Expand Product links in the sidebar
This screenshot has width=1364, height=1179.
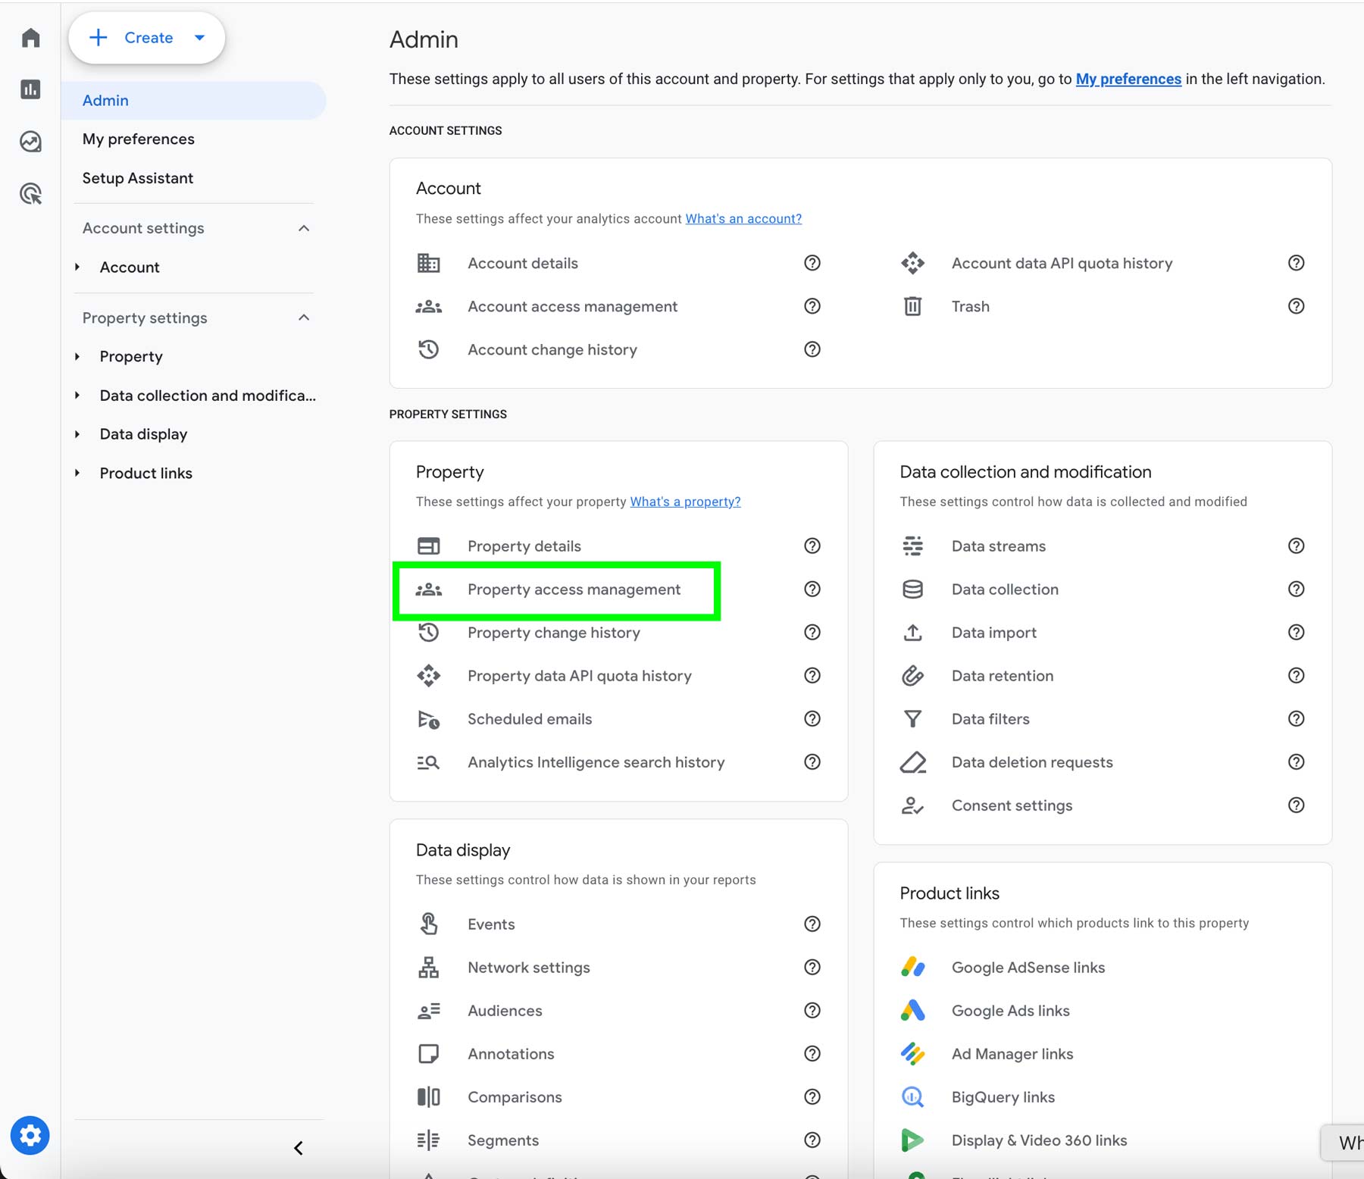[x=78, y=473]
